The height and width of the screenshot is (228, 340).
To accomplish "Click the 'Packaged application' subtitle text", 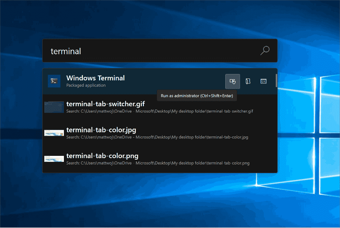I will (86, 85).
